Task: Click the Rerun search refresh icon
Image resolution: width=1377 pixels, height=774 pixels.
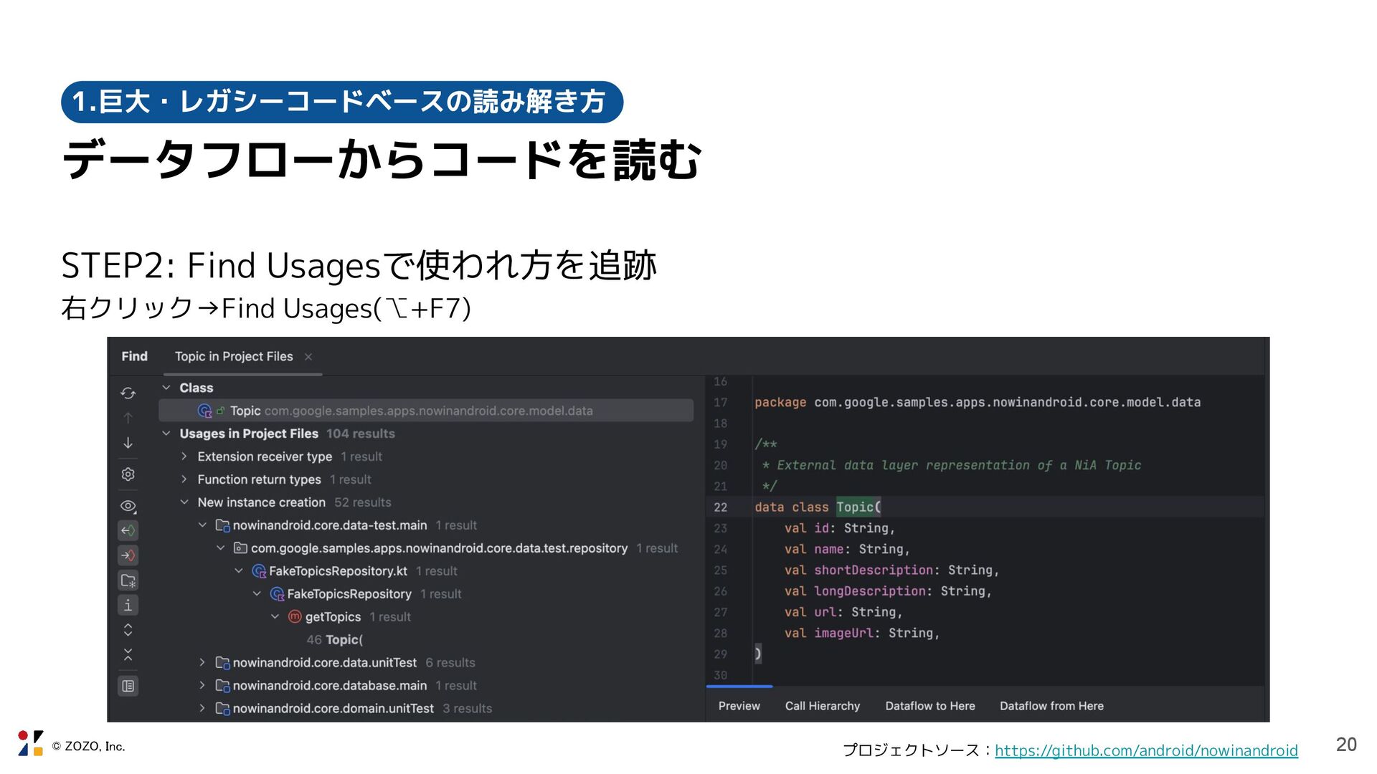Action: pos(128,393)
